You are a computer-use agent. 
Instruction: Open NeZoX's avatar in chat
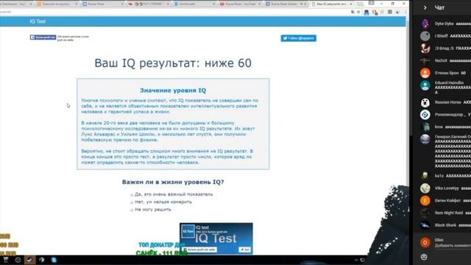point(425,60)
